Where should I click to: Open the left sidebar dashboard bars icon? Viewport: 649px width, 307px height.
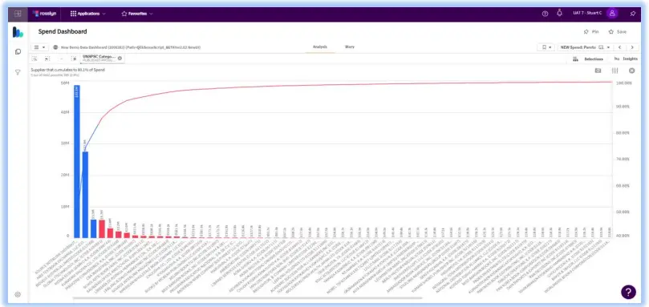18,32
